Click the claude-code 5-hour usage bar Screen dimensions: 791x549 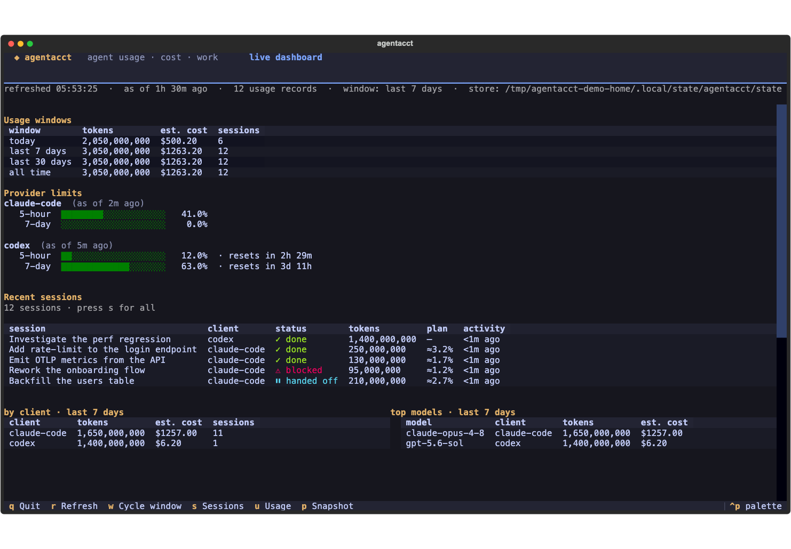(x=113, y=214)
